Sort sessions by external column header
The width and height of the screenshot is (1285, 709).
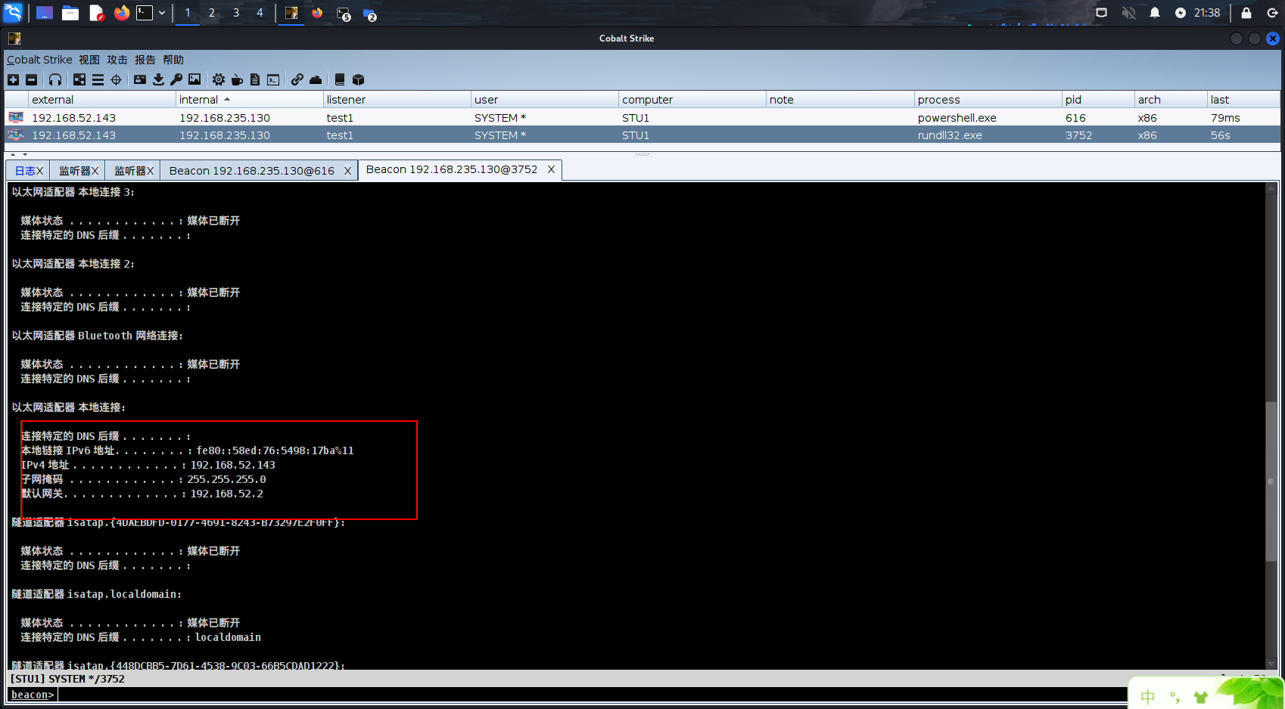pos(101,100)
